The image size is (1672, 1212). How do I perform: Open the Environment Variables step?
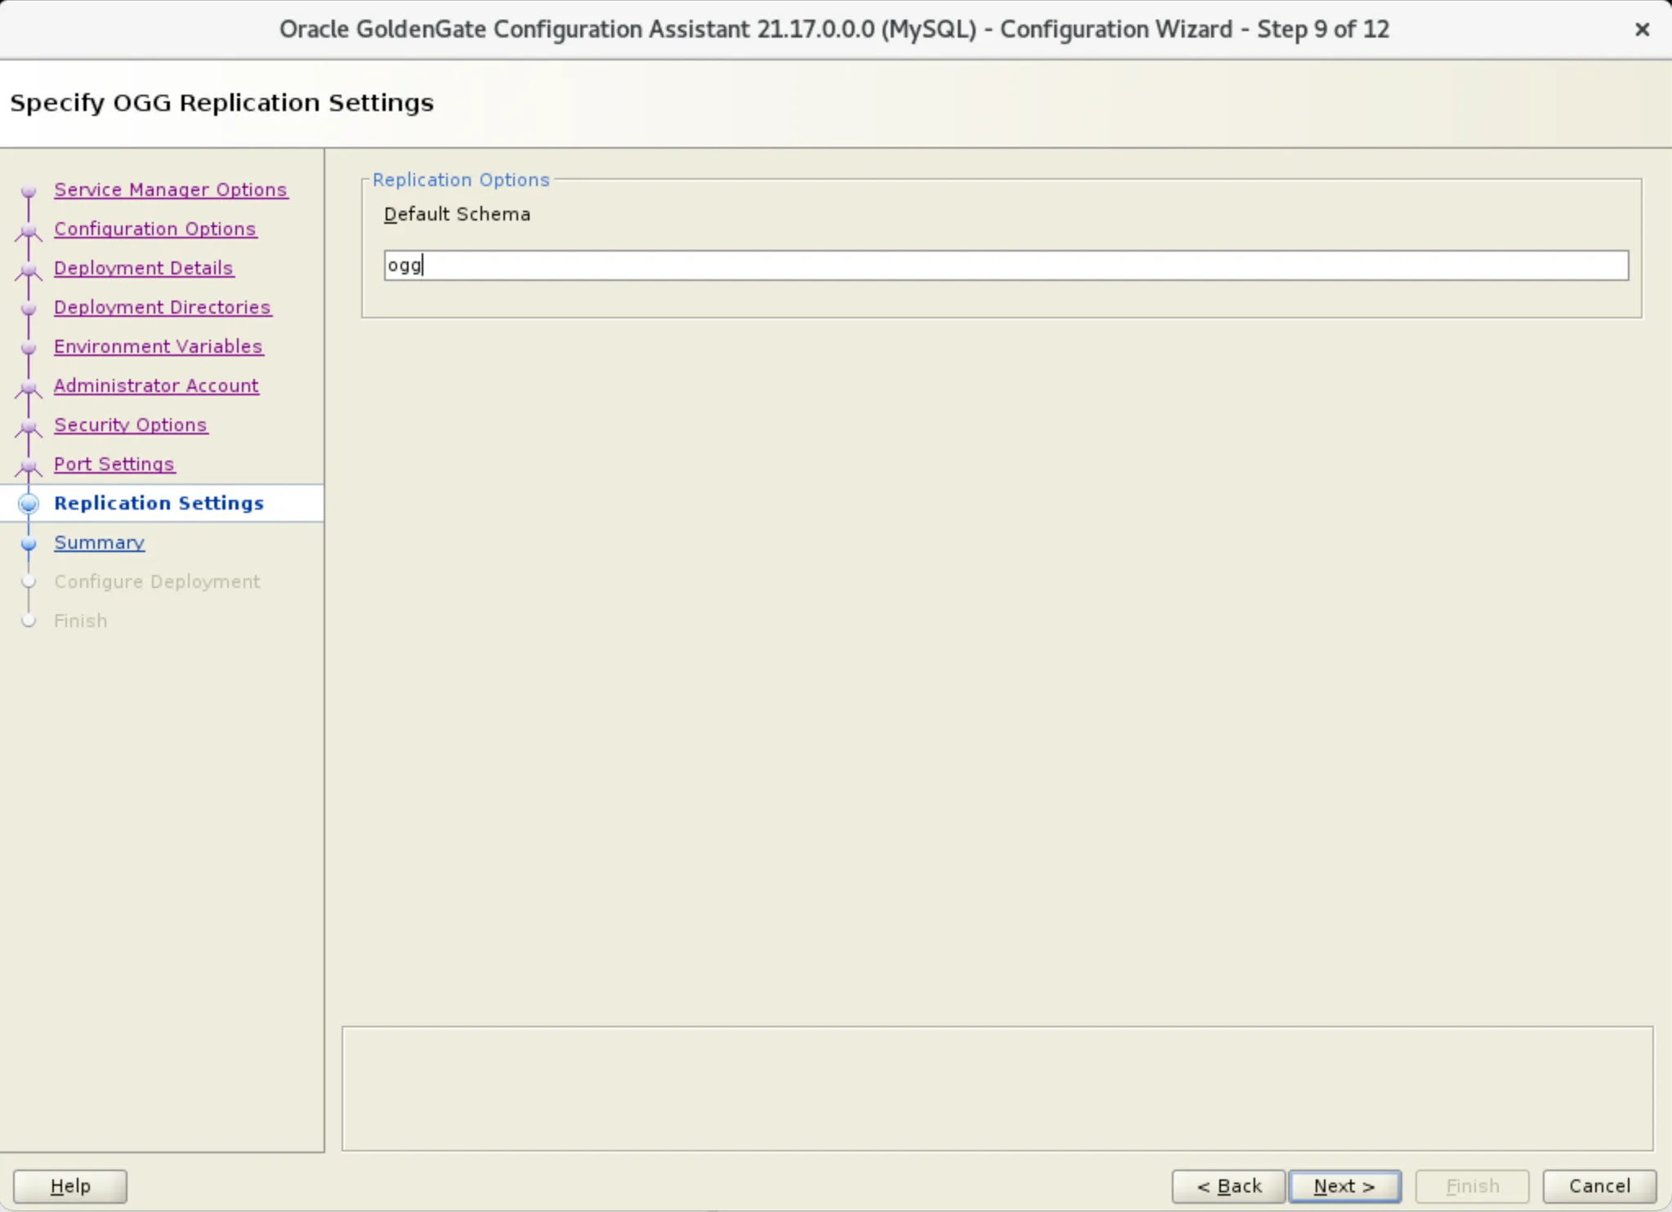(x=159, y=345)
